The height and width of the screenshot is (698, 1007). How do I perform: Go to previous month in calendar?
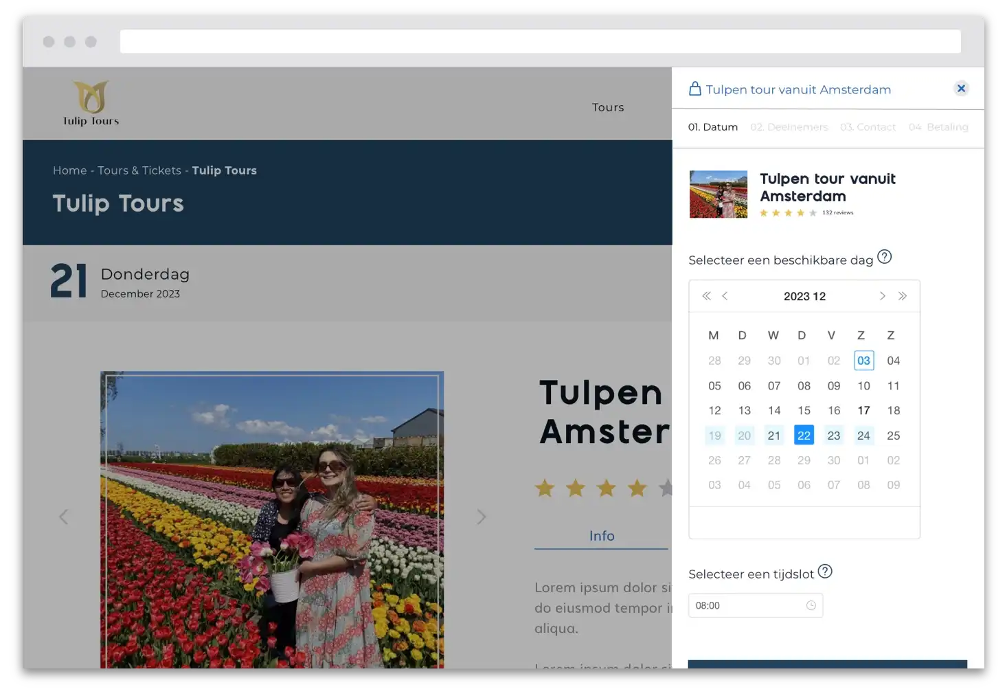coord(725,296)
